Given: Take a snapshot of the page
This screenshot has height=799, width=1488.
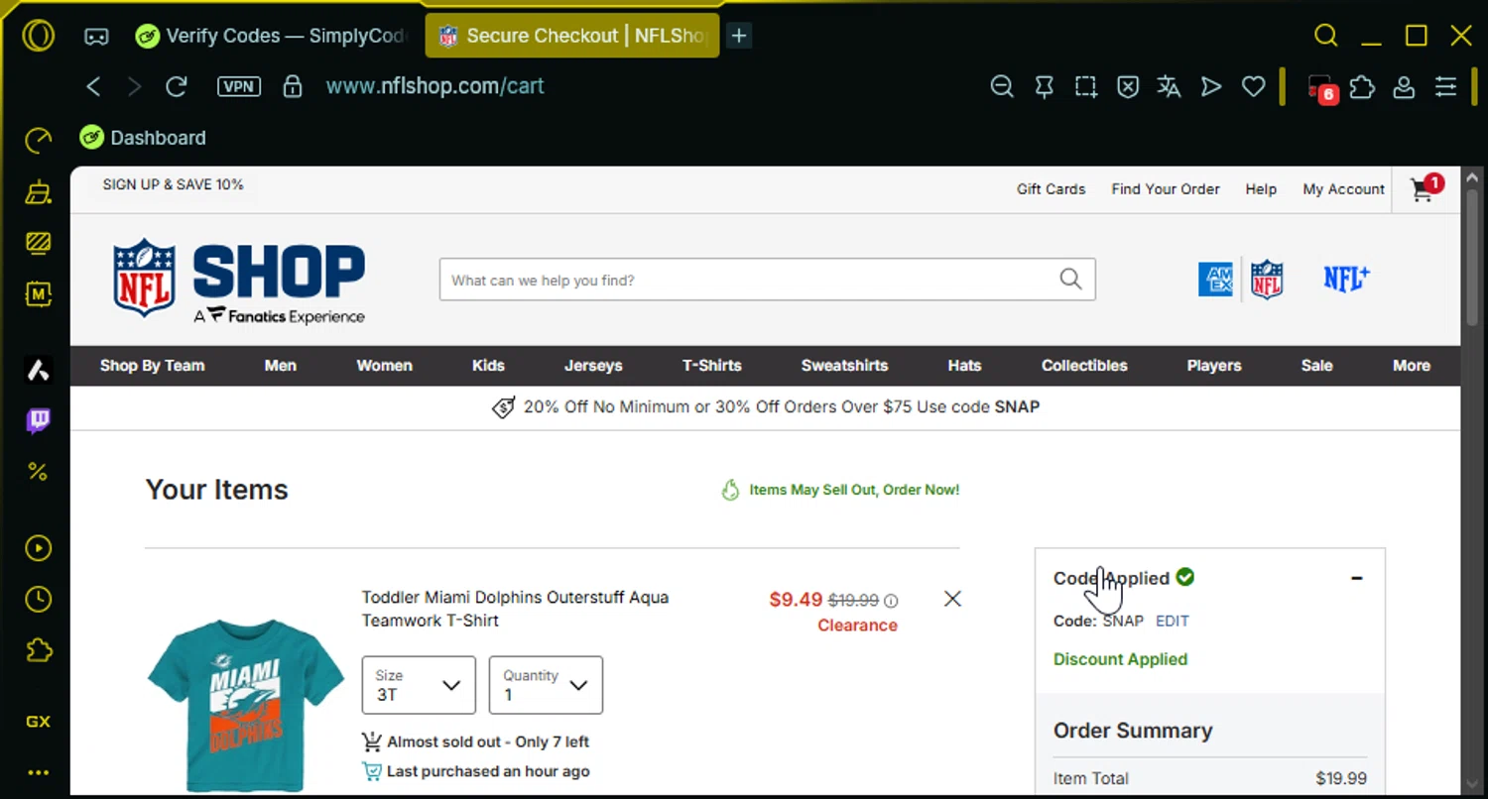Looking at the screenshot, I should pyautogui.click(x=1086, y=87).
